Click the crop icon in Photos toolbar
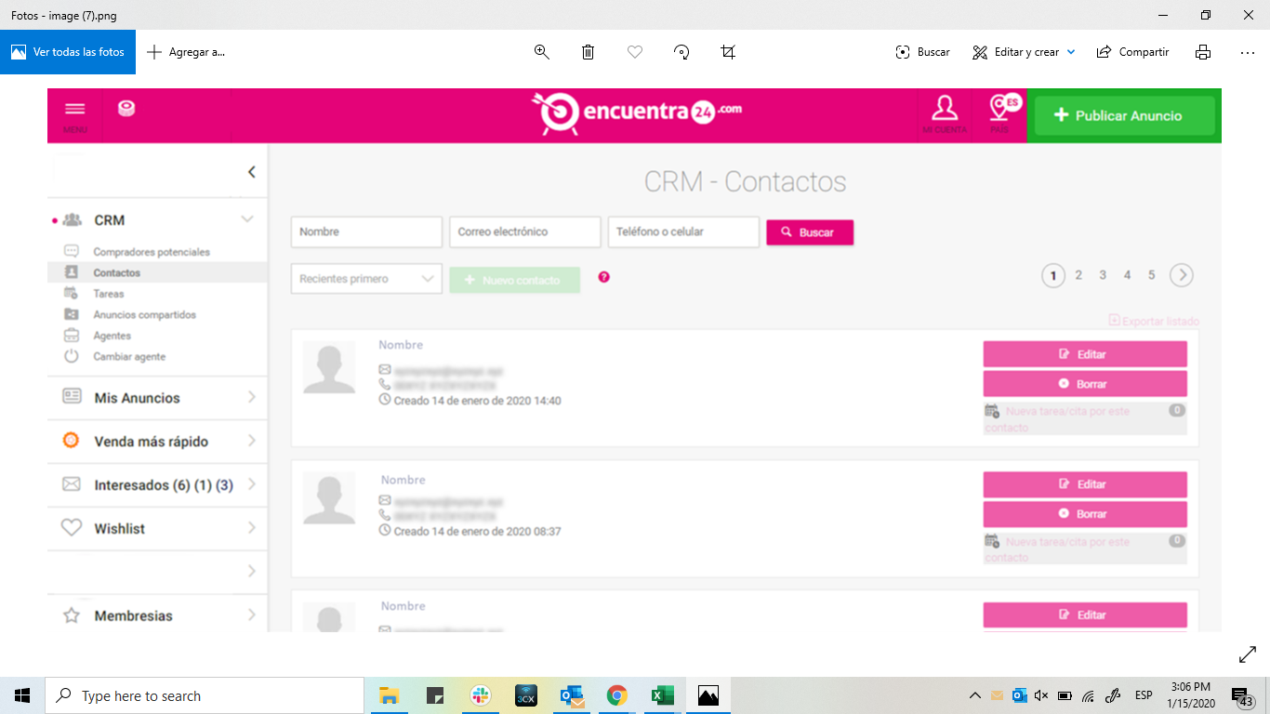 [728, 52]
